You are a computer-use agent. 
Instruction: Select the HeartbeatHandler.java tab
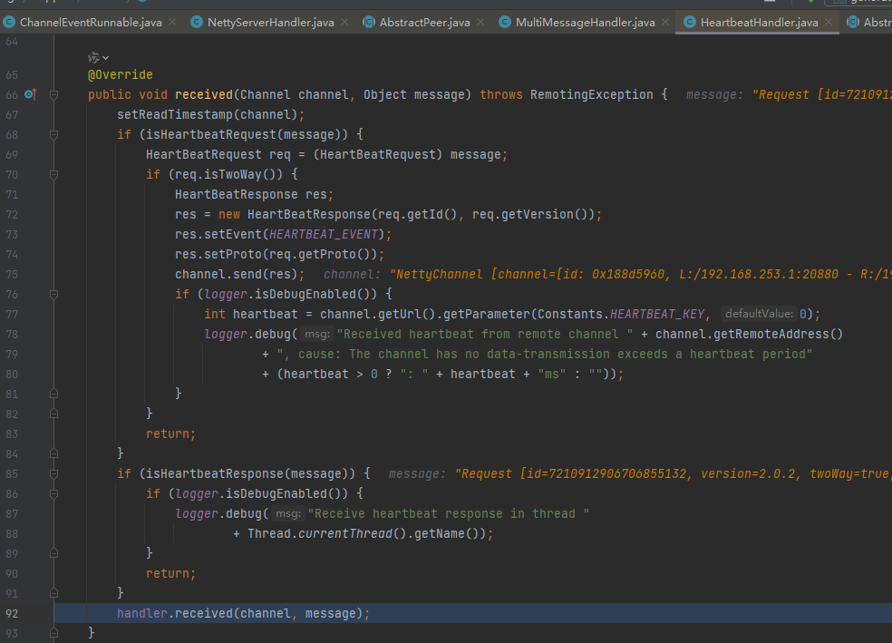click(759, 22)
